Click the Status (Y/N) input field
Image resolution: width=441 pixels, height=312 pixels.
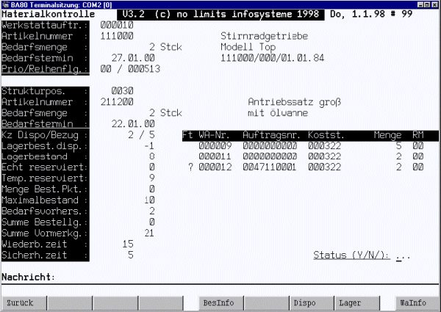[x=404, y=255]
